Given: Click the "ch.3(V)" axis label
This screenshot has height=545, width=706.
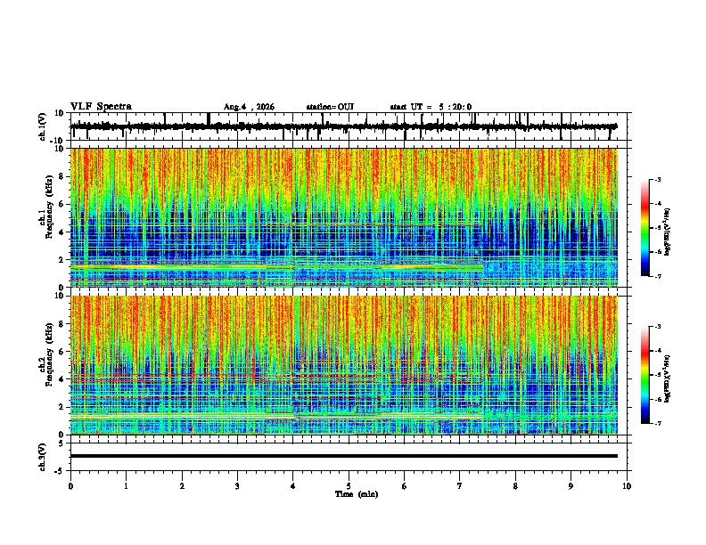Looking at the screenshot, I should (x=43, y=457).
